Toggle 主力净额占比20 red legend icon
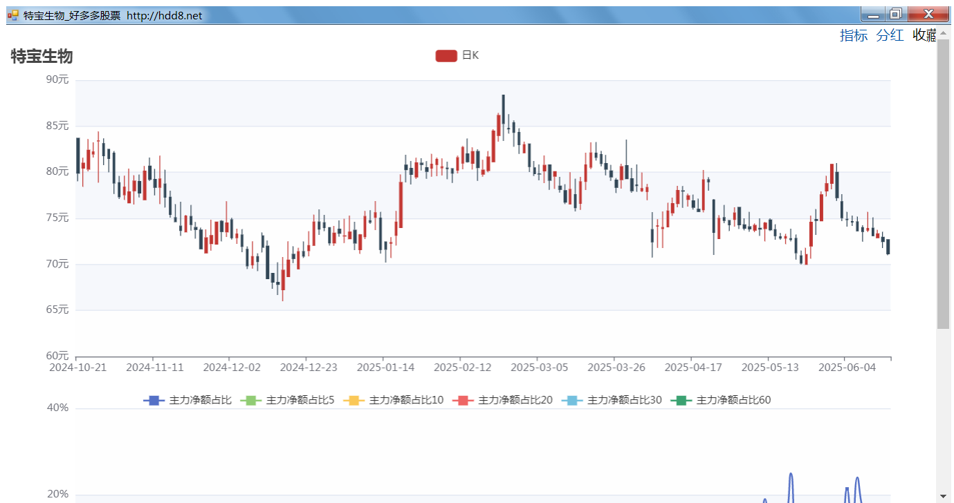 coord(464,400)
